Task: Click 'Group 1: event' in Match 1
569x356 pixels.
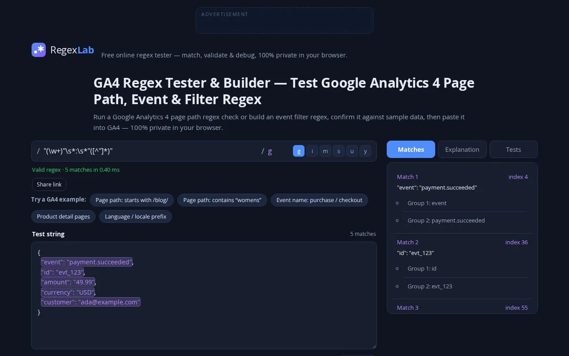Action: click(427, 203)
